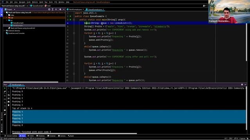
Task: Close the StackExample.java editor tab
Action: [x=83, y=9]
